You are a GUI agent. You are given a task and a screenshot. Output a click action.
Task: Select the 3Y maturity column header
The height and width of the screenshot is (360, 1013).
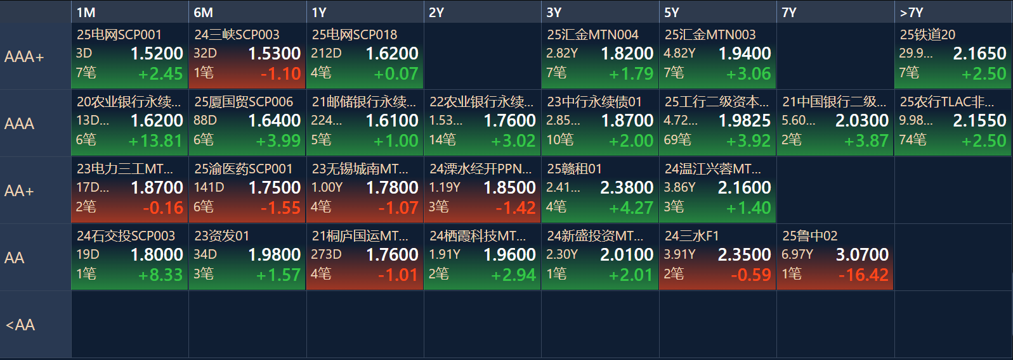pos(600,12)
